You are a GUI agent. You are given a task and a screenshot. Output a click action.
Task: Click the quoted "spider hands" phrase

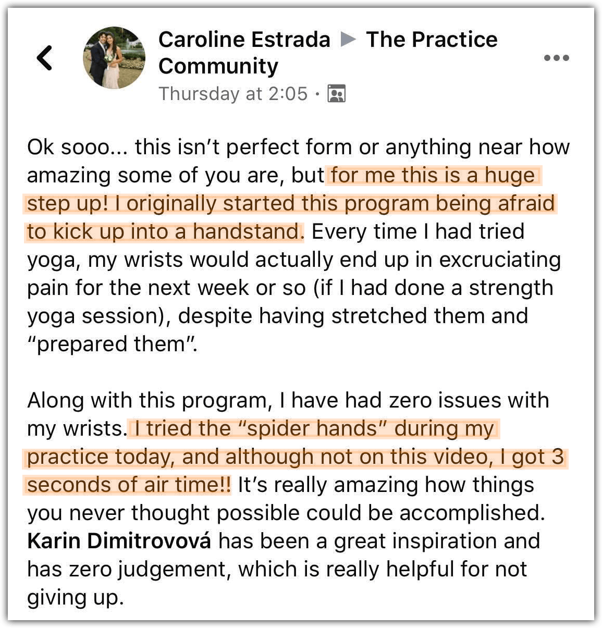pos(315,428)
